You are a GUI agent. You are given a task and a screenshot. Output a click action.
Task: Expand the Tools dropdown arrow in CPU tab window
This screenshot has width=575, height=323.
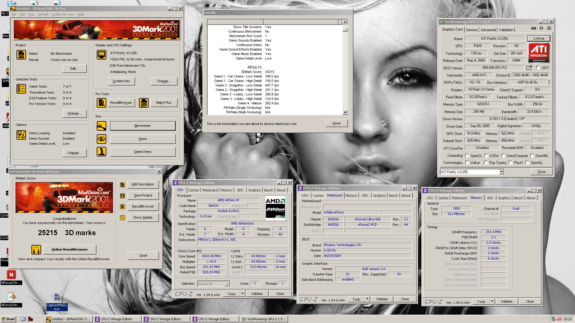coord(242,294)
